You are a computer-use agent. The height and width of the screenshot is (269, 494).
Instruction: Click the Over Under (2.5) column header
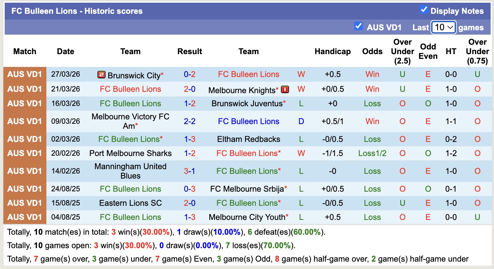[402, 51]
